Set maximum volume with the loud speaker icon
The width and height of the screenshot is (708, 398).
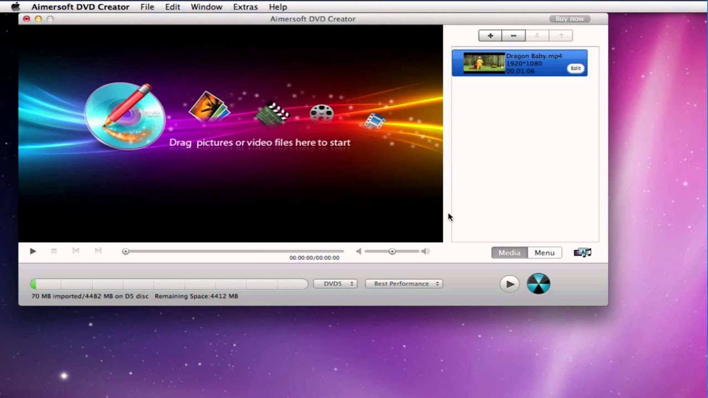click(x=425, y=252)
